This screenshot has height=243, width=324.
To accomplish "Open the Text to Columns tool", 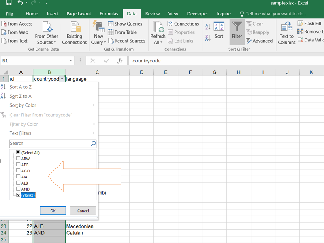I will click(x=287, y=32).
